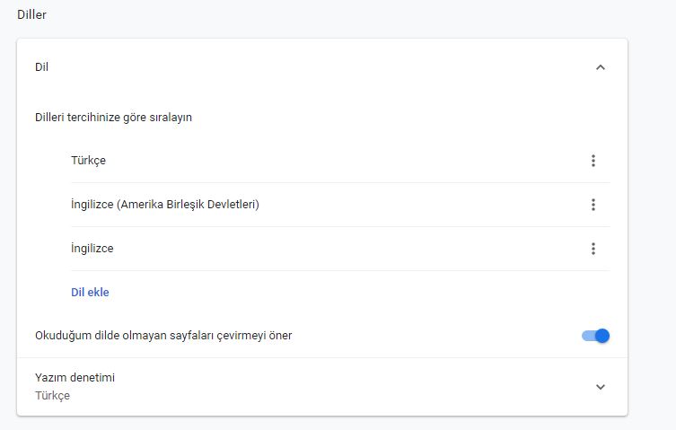This screenshot has width=676, height=430.
Task: Disable the offer-to-translate pages toggle
Action: [x=595, y=336]
